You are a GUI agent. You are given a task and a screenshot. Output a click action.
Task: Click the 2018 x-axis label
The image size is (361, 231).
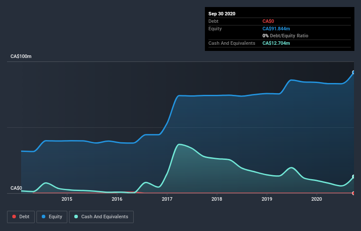[x=217, y=199]
